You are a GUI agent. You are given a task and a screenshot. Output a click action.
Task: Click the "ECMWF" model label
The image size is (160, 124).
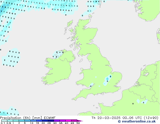tap(50, 118)
